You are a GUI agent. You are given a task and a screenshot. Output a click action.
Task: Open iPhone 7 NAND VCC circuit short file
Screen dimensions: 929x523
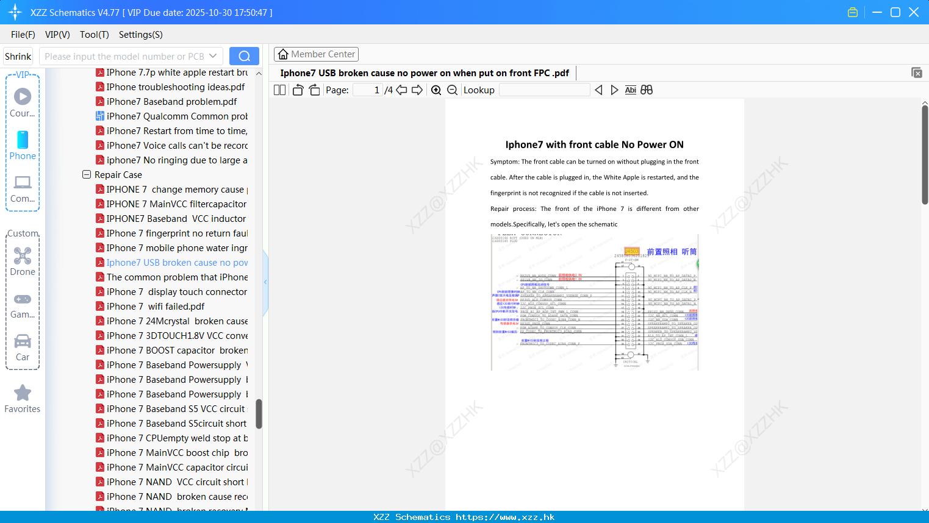point(172,482)
